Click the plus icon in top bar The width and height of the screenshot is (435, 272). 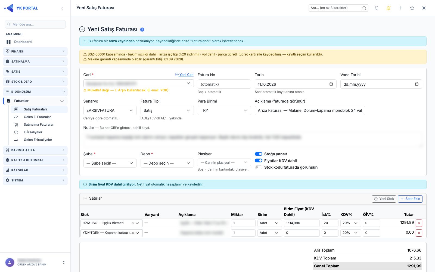pyautogui.click(x=400, y=8)
